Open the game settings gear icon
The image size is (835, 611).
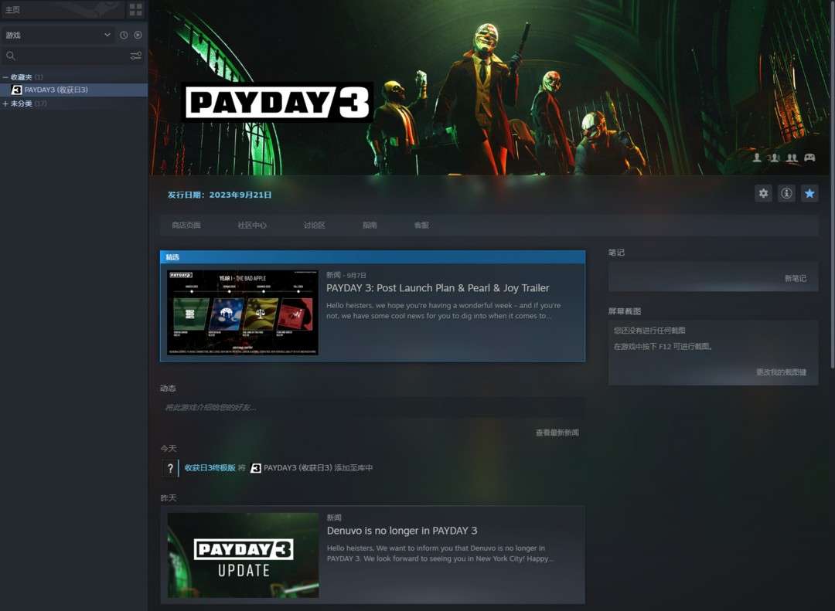pos(763,193)
